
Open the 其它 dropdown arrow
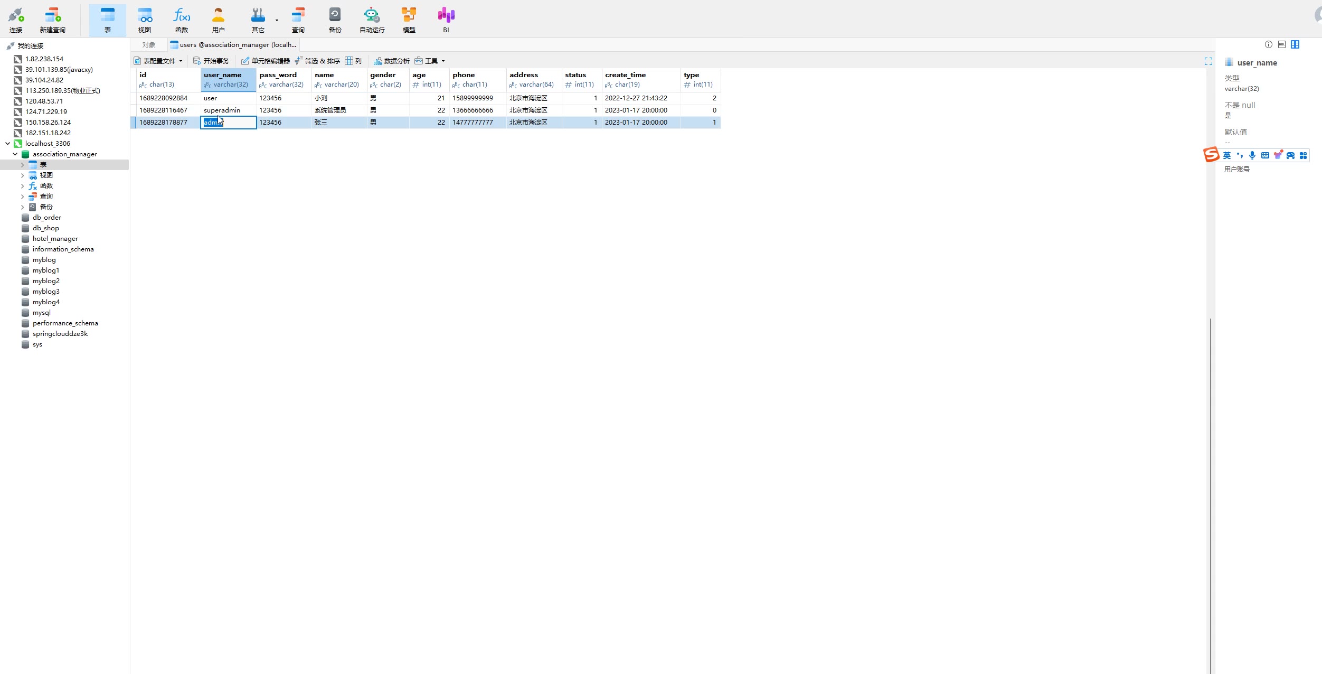[x=277, y=20]
